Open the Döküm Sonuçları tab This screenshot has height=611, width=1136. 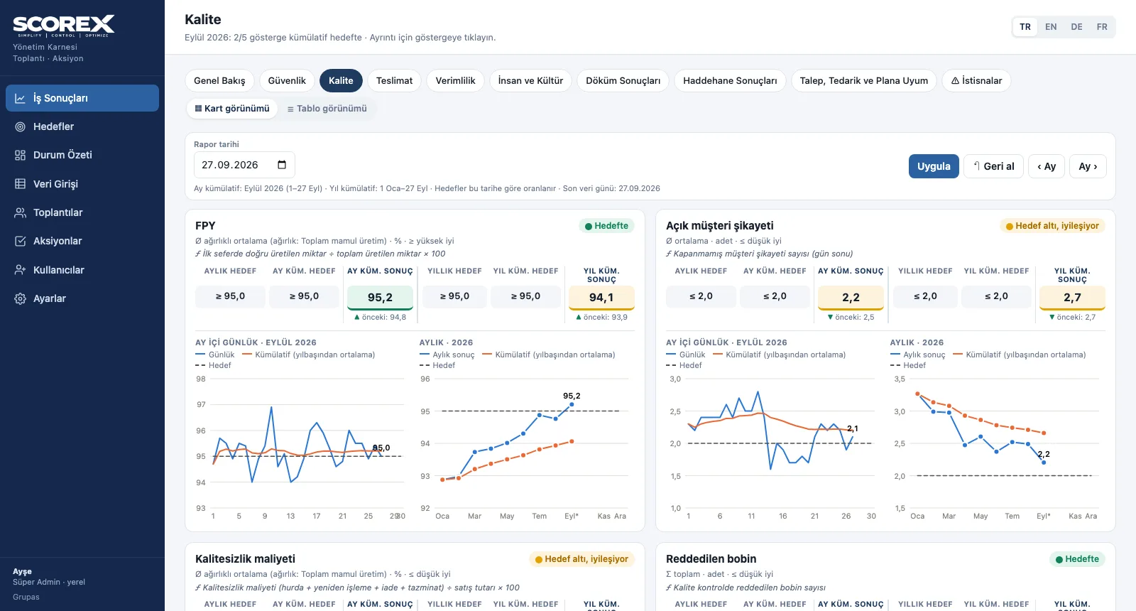point(623,81)
